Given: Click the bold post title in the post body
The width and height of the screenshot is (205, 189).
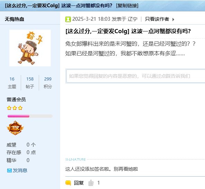Looking at the screenshot, I should tap(128, 31).
